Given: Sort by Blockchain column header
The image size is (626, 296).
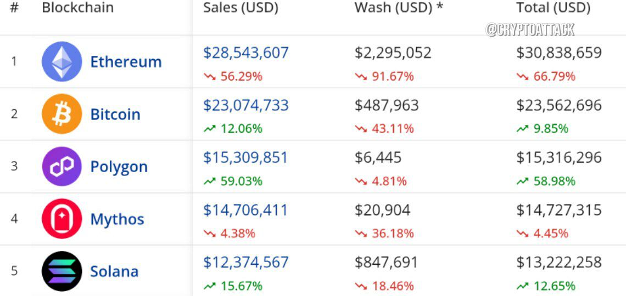Looking at the screenshot, I should tap(78, 8).
